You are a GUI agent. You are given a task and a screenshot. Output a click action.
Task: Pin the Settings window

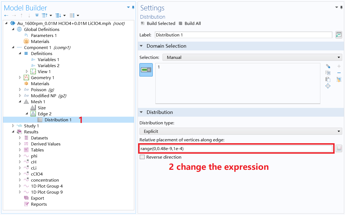click(342, 7)
